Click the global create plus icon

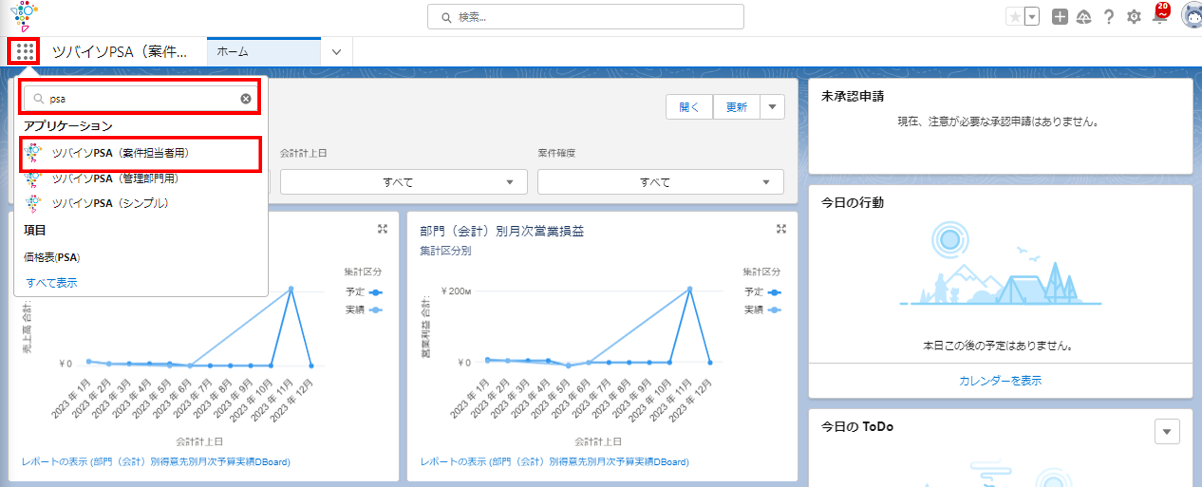pos(1059,17)
